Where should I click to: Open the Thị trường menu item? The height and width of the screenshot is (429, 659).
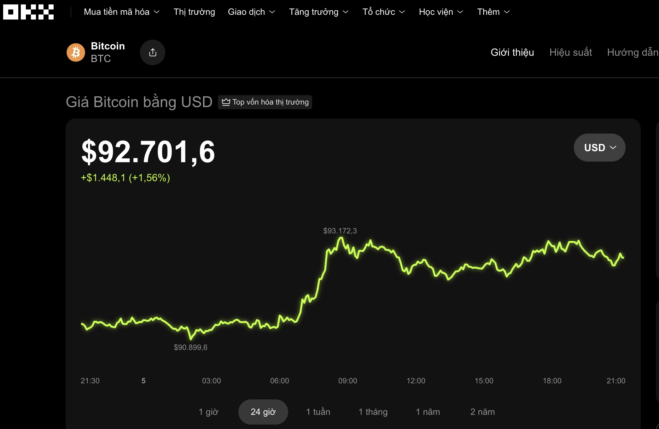click(194, 12)
